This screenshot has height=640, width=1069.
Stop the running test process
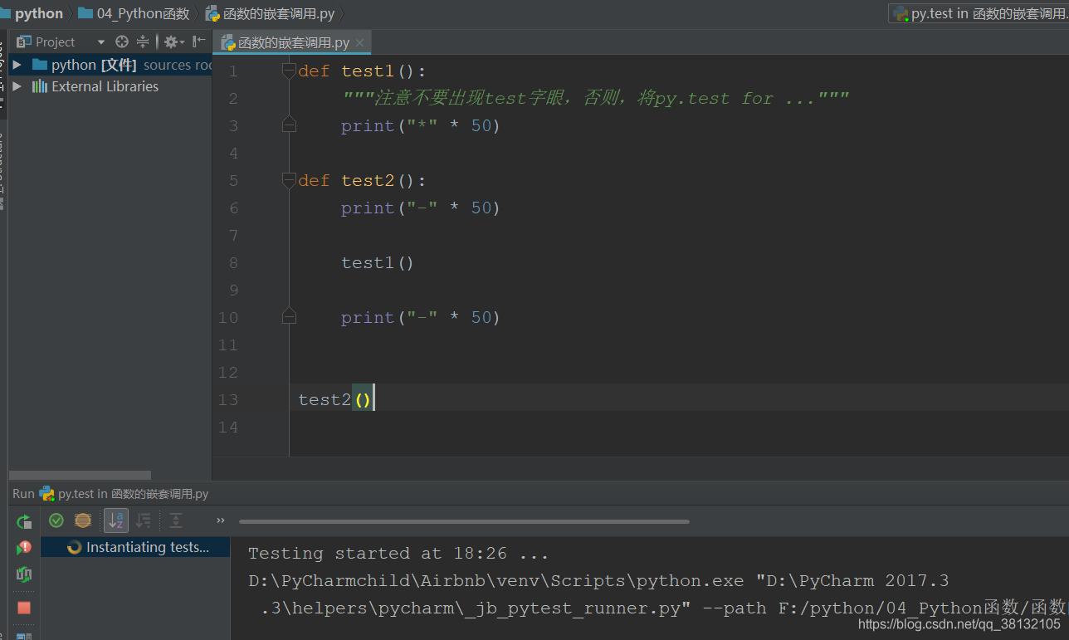point(24,608)
